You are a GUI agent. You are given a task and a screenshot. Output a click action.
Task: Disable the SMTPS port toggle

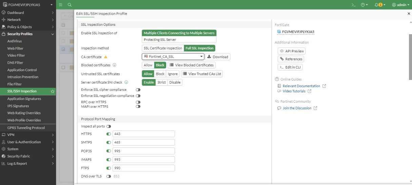point(109,142)
